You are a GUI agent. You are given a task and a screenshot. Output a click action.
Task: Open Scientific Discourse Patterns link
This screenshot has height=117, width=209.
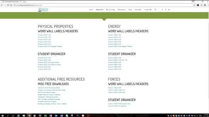point(47,101)
